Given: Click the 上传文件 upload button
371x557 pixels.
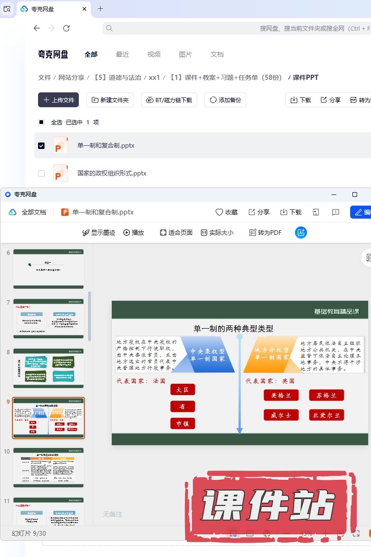Looking at the screenshot, I should pyautogui.click(x=58, y=100).
